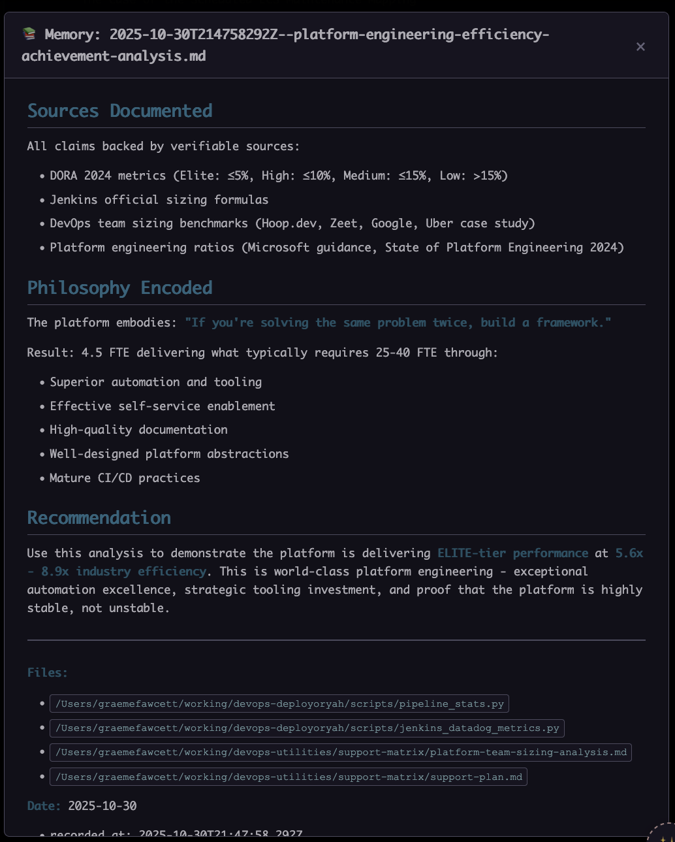The width and height of the screenshot is (675, 842).
Task: Click the Sources Documented heading
Action: point(119,111)
